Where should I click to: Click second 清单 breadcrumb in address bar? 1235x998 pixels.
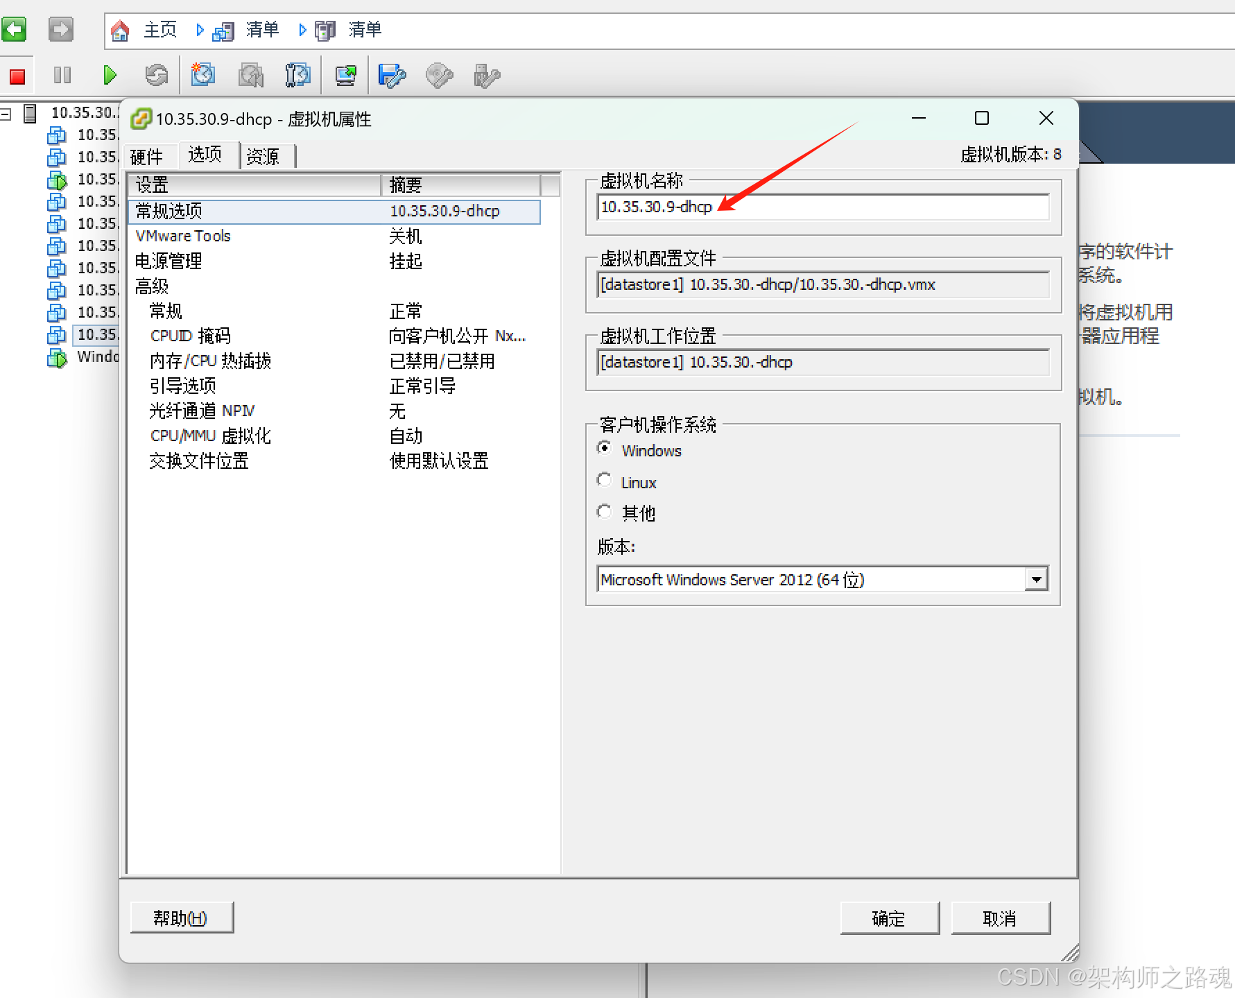click(365, 30)
